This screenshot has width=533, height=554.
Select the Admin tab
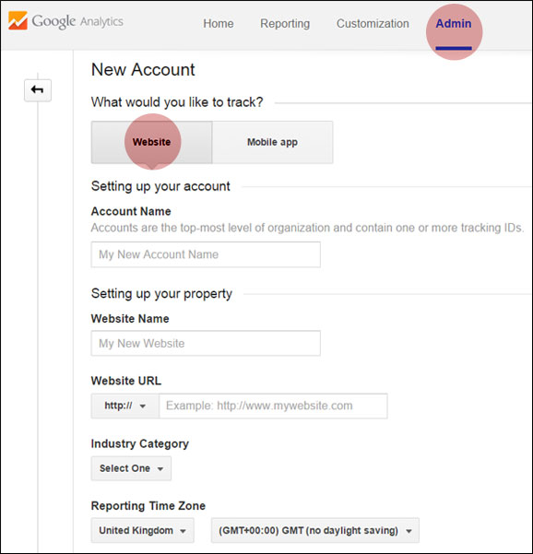(454, 24)
